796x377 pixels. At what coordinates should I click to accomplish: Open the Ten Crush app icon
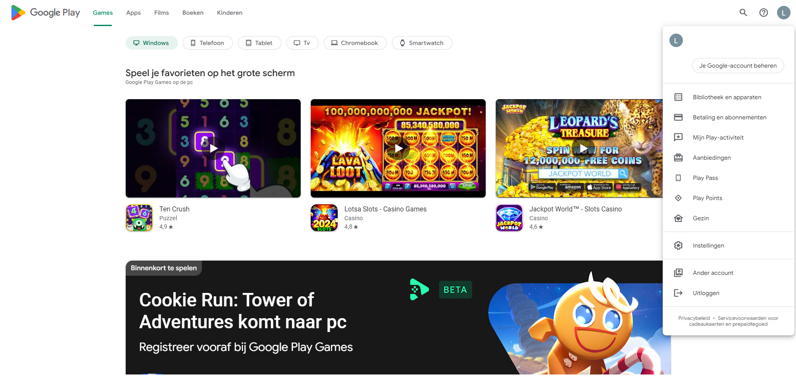(139, 218)
